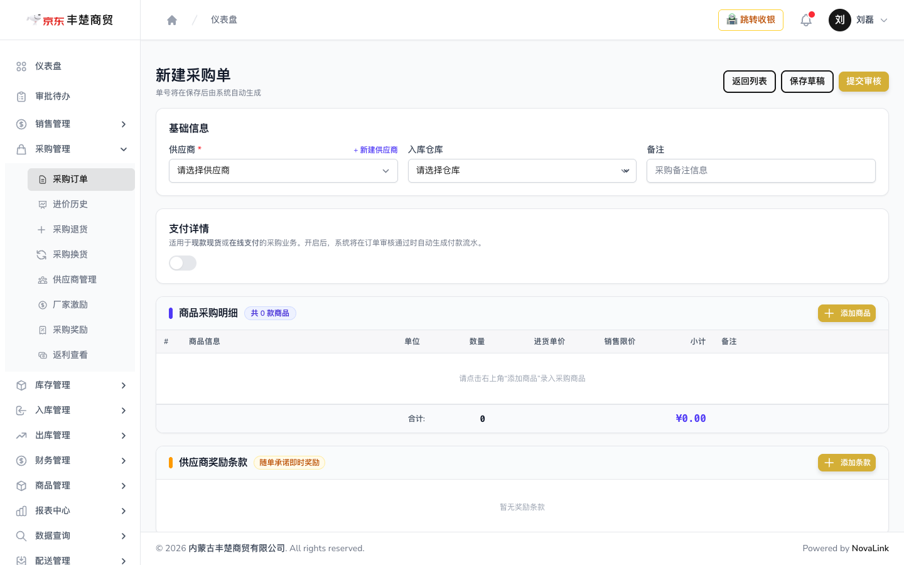Image resolution: width=904 pixels, height=565 pixels.
Task: Click the 添加条款 button
Action: click(847, 463)
